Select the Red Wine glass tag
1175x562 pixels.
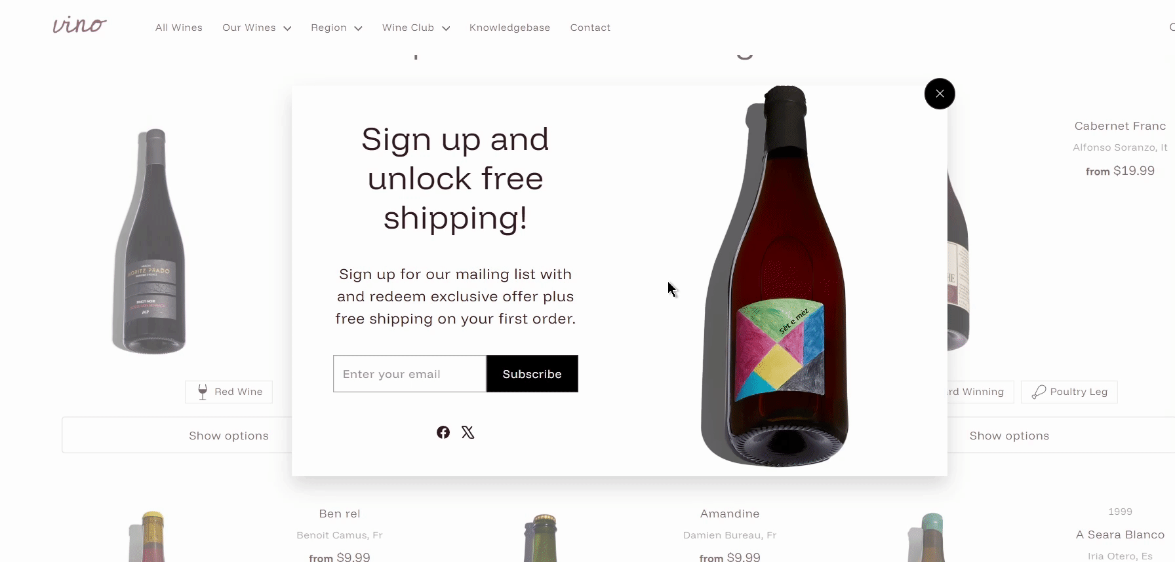[229, 392]
